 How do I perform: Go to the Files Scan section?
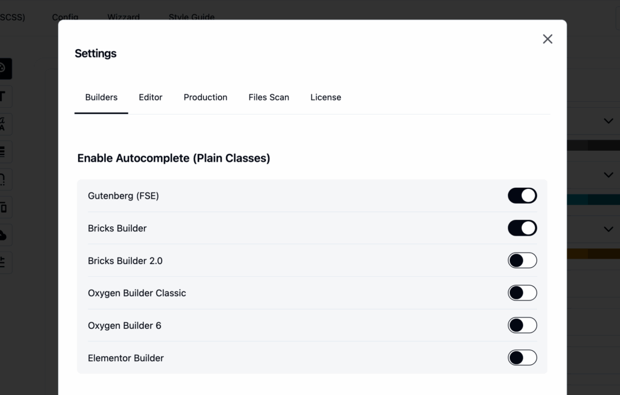[269, 97]
